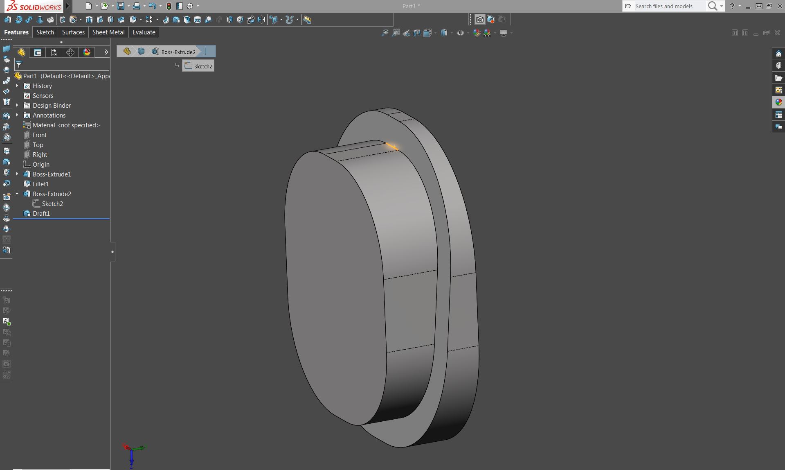Click the Zoom to Fit icon
Screen dimensions: 785x470
coord(385,33)
